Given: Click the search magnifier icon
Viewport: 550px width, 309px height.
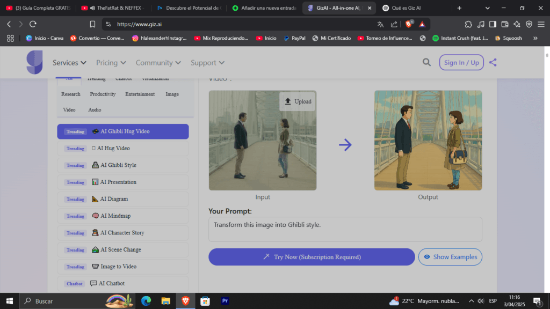Looking at the screenshot, I should coord(426,62).
